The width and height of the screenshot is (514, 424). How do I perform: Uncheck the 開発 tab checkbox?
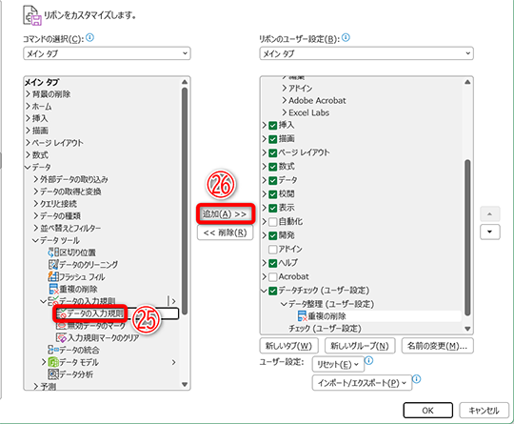(273, 235)
